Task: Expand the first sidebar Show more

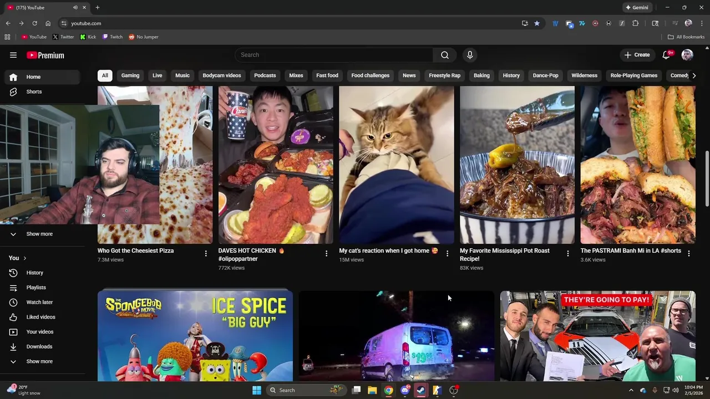Action: pyautogui.click(x=42, y=234)
